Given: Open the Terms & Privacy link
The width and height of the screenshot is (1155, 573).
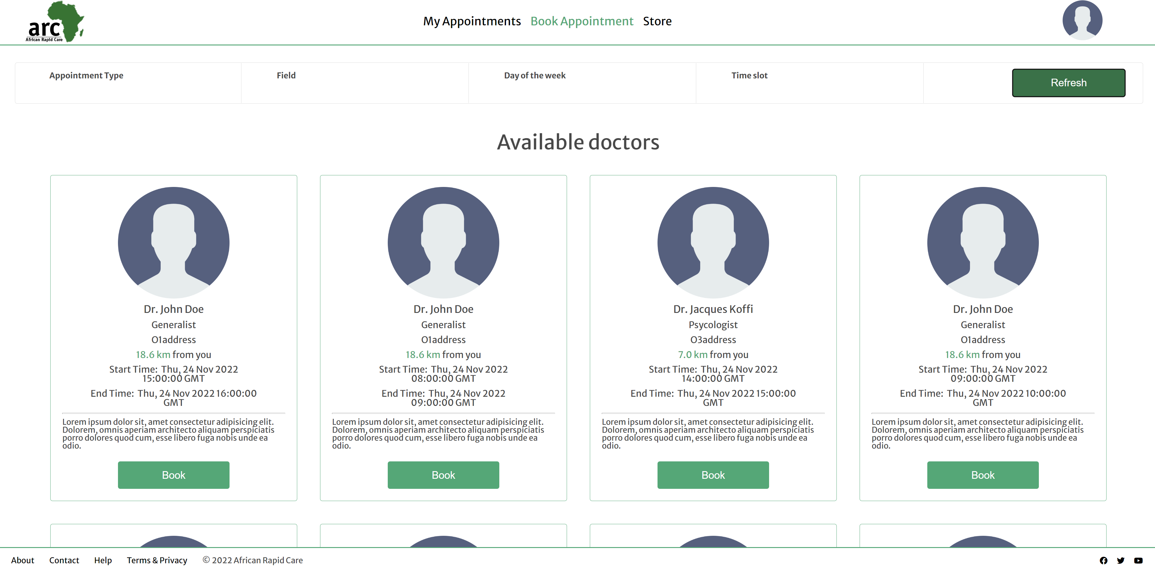Looking at the screenshot, I should 157,560.
